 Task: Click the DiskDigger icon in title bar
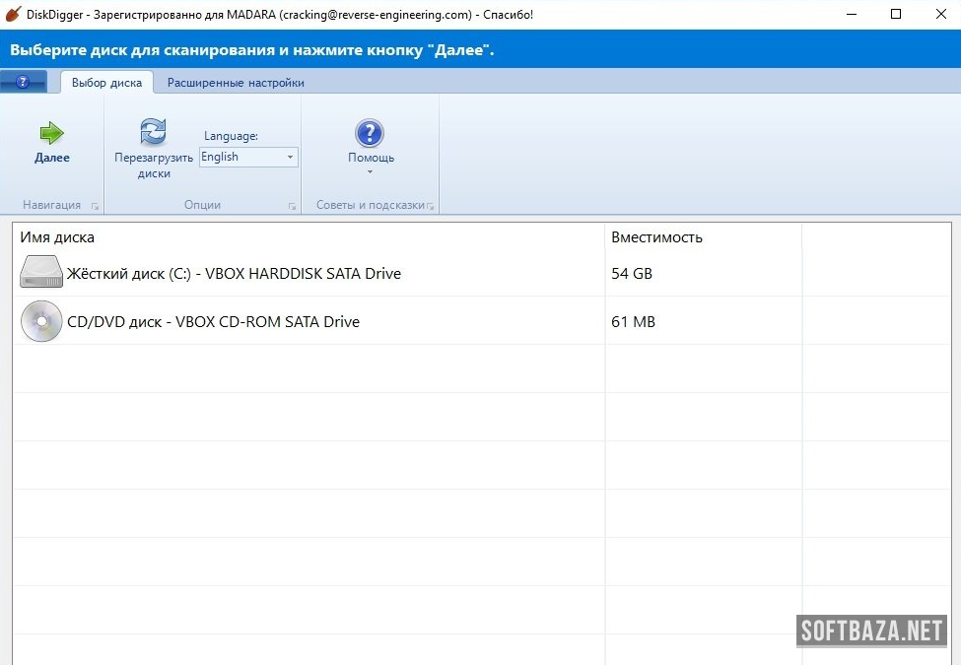13,15
